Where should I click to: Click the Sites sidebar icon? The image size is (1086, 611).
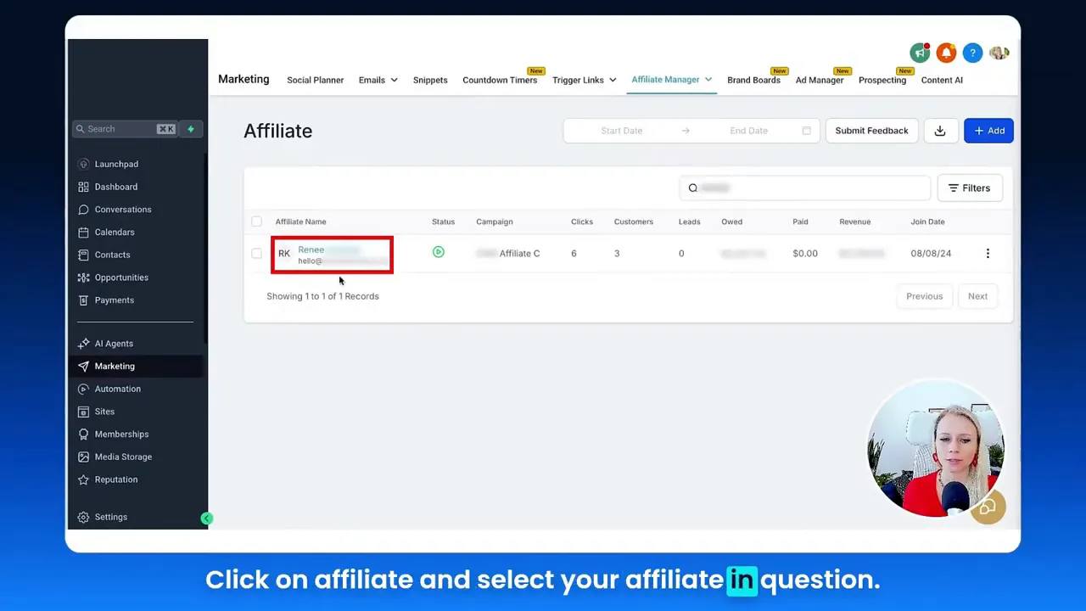(x=83, y=412)
